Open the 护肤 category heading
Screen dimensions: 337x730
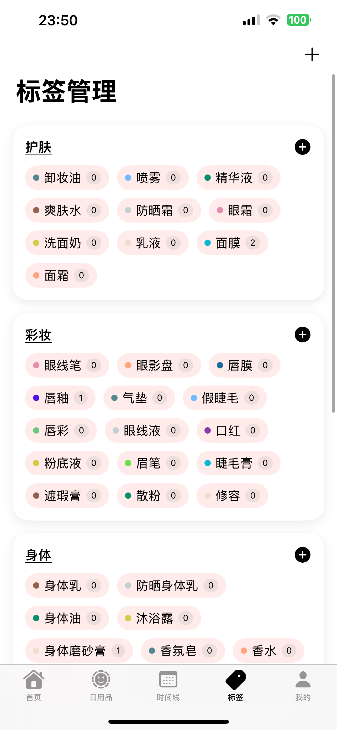(x=39, y=147)
